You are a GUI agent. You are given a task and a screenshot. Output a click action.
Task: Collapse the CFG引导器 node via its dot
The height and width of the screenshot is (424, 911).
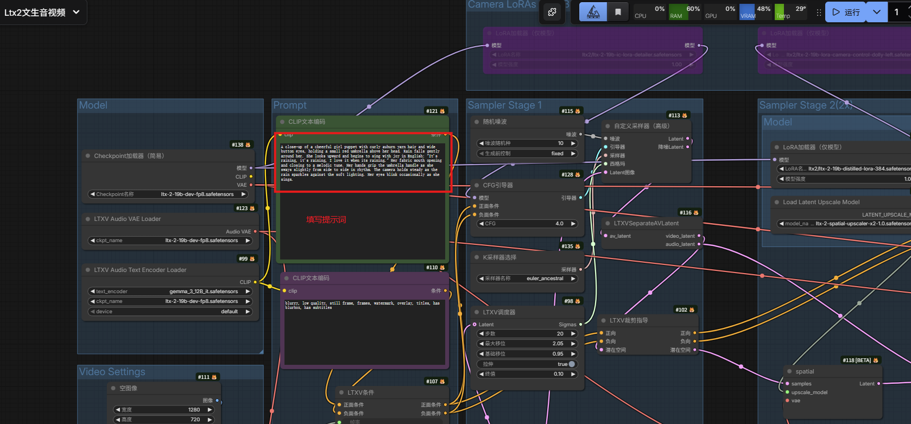pos(477,185)
